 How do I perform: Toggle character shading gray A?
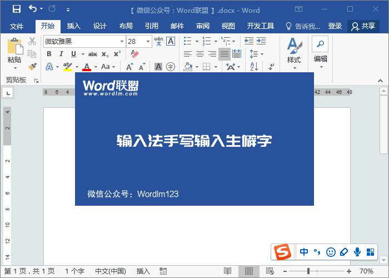[x=158, y=67]
